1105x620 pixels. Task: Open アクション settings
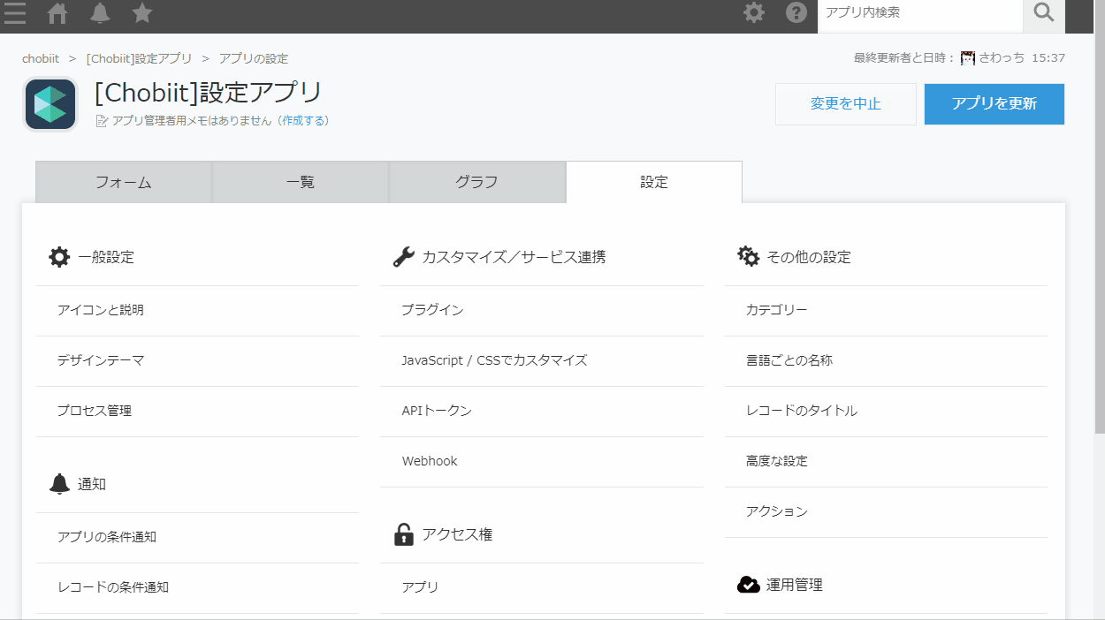click(x=886, y=511)
